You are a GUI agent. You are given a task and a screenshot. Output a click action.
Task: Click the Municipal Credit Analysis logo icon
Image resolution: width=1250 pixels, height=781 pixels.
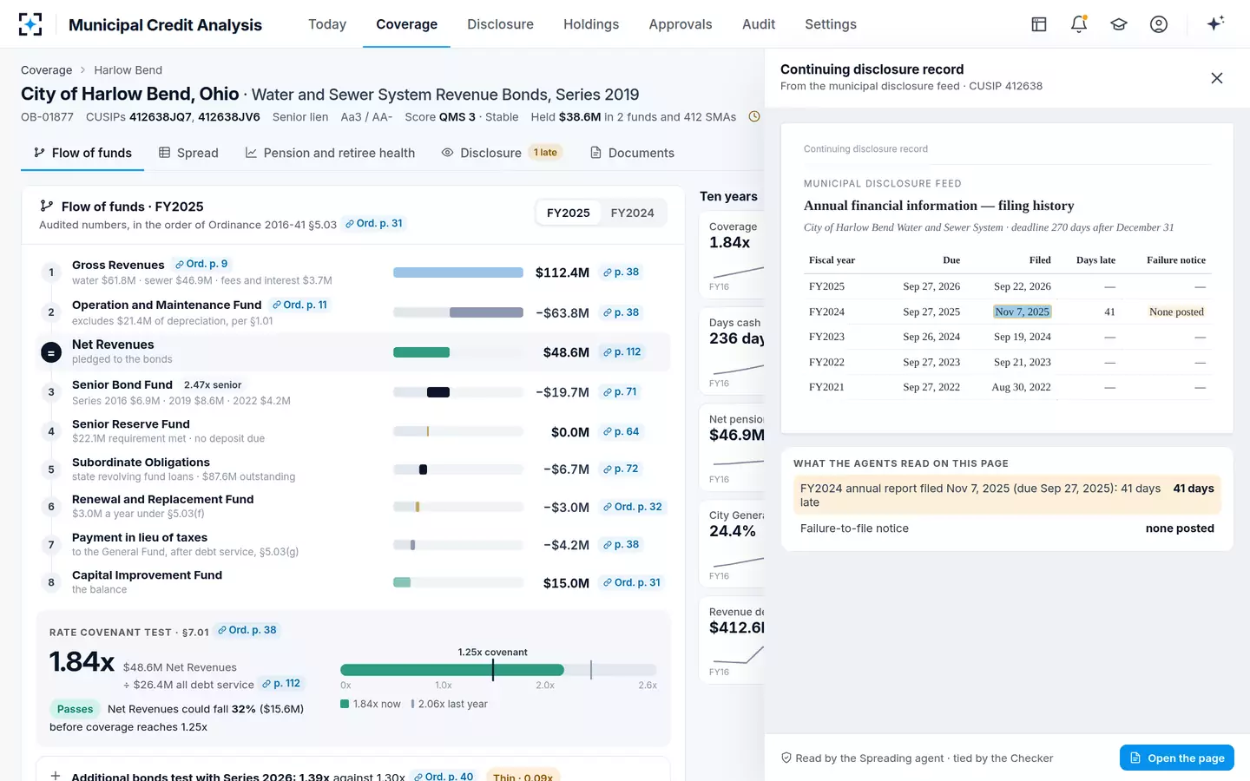(30, 24)
